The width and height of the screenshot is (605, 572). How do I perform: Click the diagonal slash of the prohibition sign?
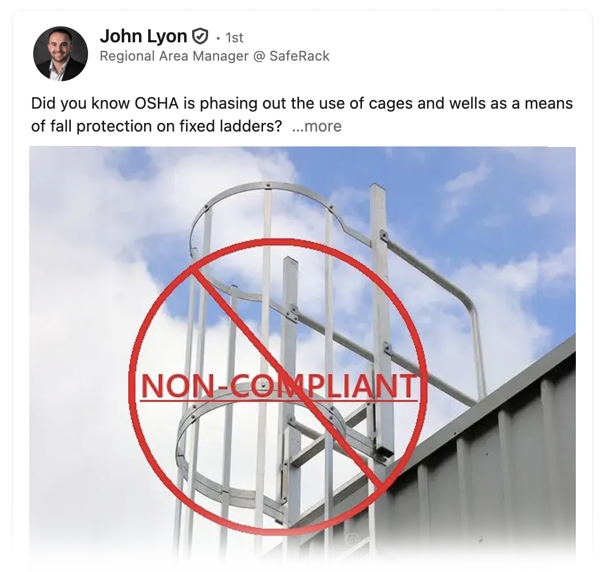(288, 378)
